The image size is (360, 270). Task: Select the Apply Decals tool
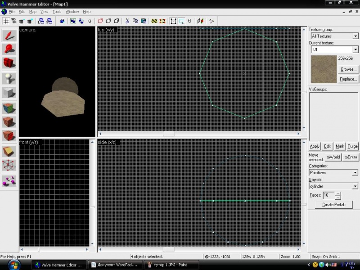click(x=9, y=135)
